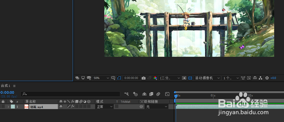Adjust the +0.0 exposure value

pyautogui.click(x=273, y=78)
